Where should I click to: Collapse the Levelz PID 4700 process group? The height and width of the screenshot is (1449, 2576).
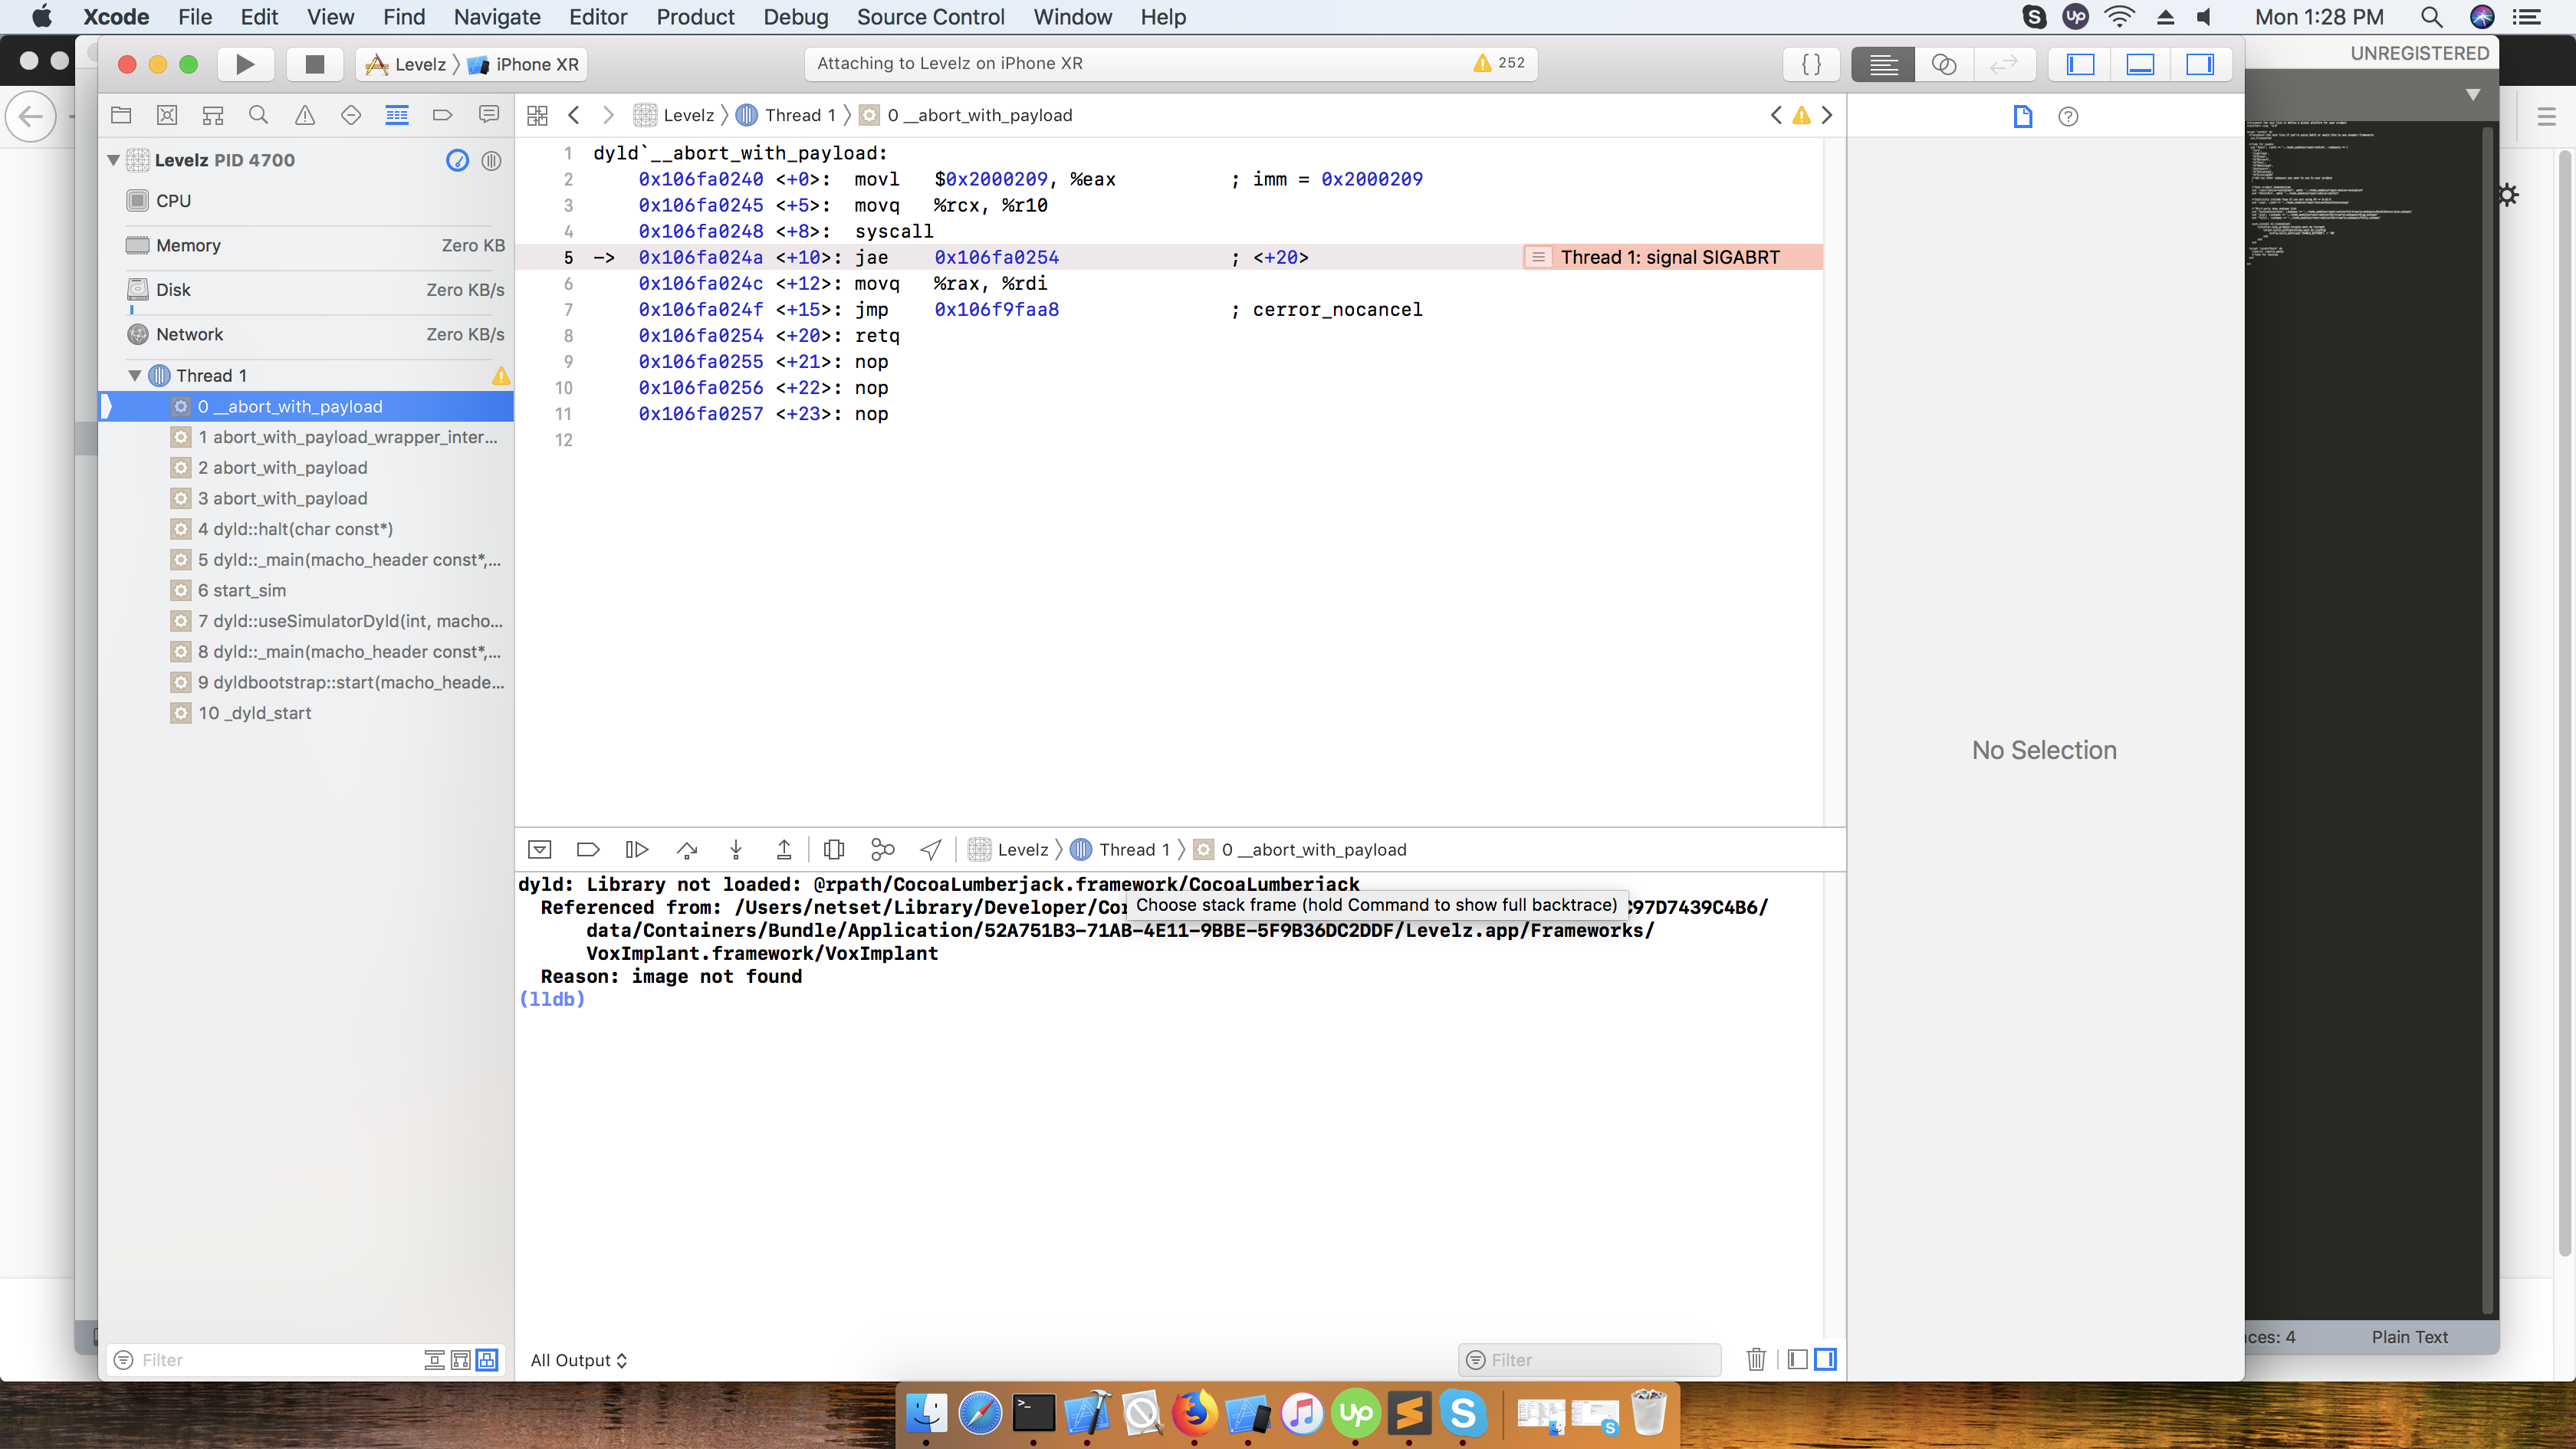tap(113, 159)
